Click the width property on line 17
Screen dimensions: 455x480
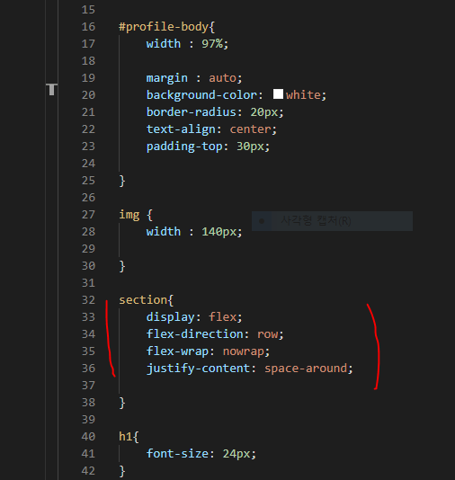(164, 44)
